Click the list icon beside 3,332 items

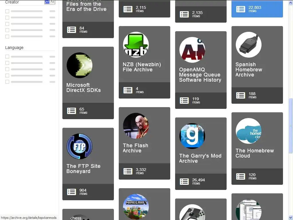point(128,171)
